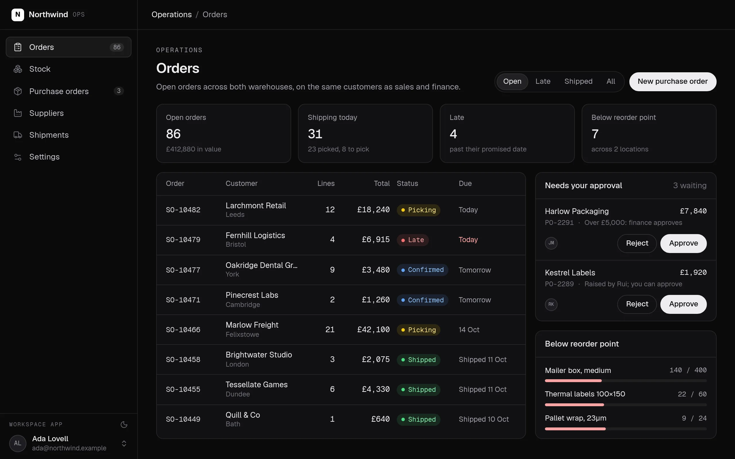Open order SO-10482
Screen dimensions: 735x459
(341, 210)
